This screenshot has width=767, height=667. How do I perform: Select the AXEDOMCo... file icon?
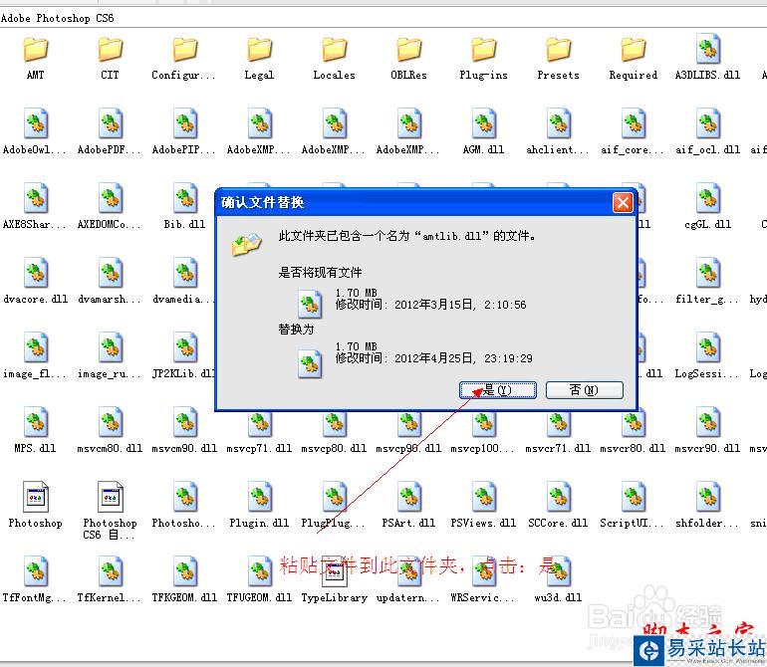(x=110, y=198)
